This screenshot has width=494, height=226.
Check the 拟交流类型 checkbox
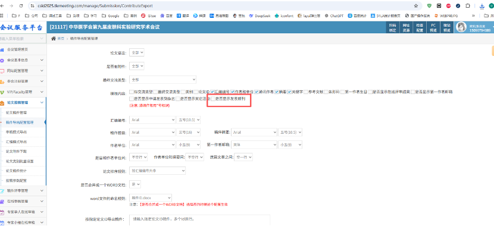click(x=132, y=92)
